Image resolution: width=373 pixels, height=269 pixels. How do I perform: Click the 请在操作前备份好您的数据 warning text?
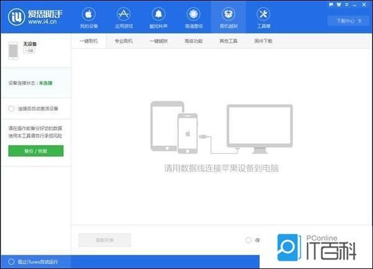point(35,128)
